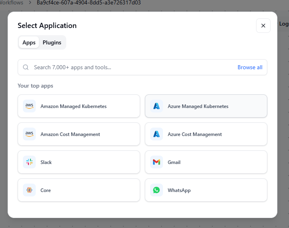The image size is (289, 228).
Task: Go to Workflows in the breadcrumb
Action: pos(11,3)
